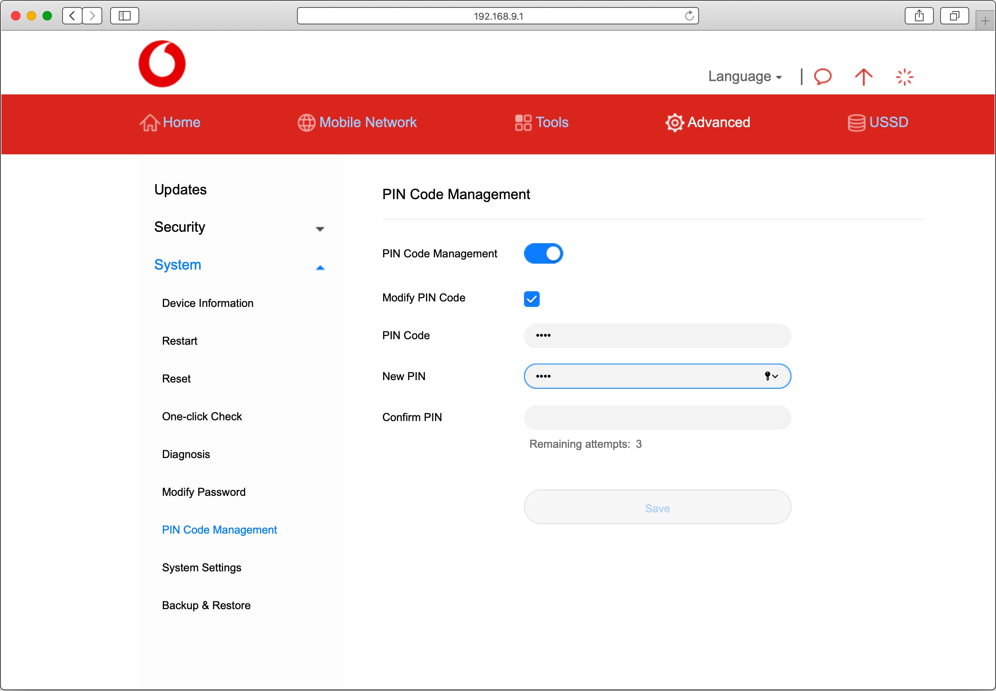Screen dimensions: 996x691
Task: Open Backup & Restore page
Action: (x=207, y=605)
